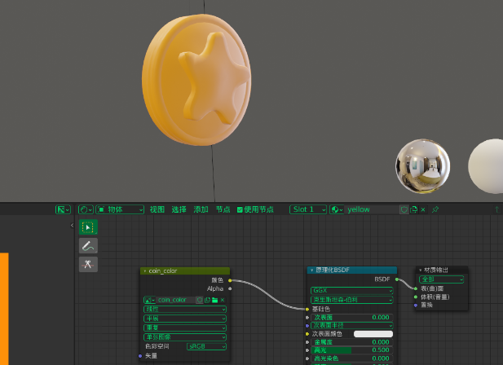Collapse the coin_color node
This screenshot has height=365, width=503.
pyautogui.click(x=144, y=271)
